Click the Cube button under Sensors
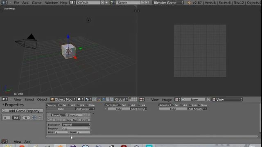The image size is (262, 147). 61,109
